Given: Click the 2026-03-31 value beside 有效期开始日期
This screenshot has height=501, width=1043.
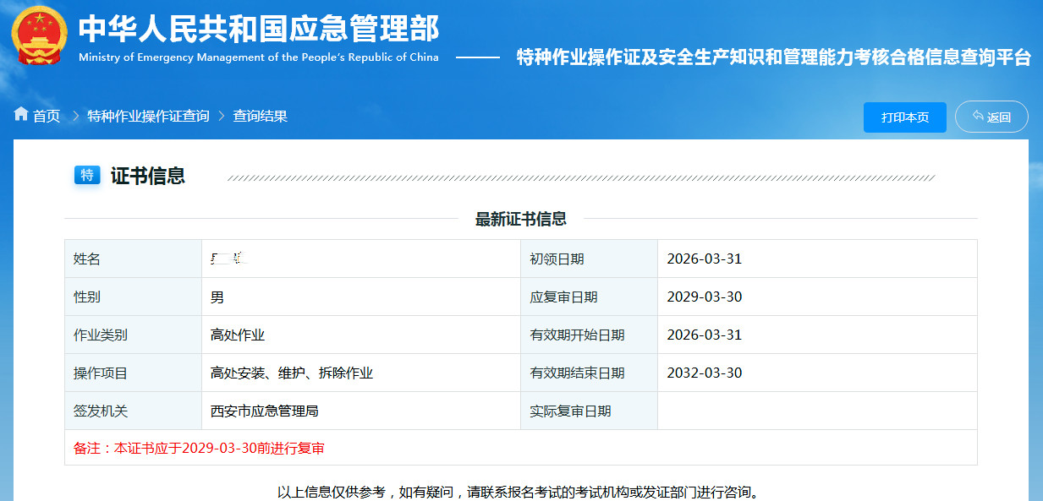Looking at the screenshot, I should pos(705,335).
